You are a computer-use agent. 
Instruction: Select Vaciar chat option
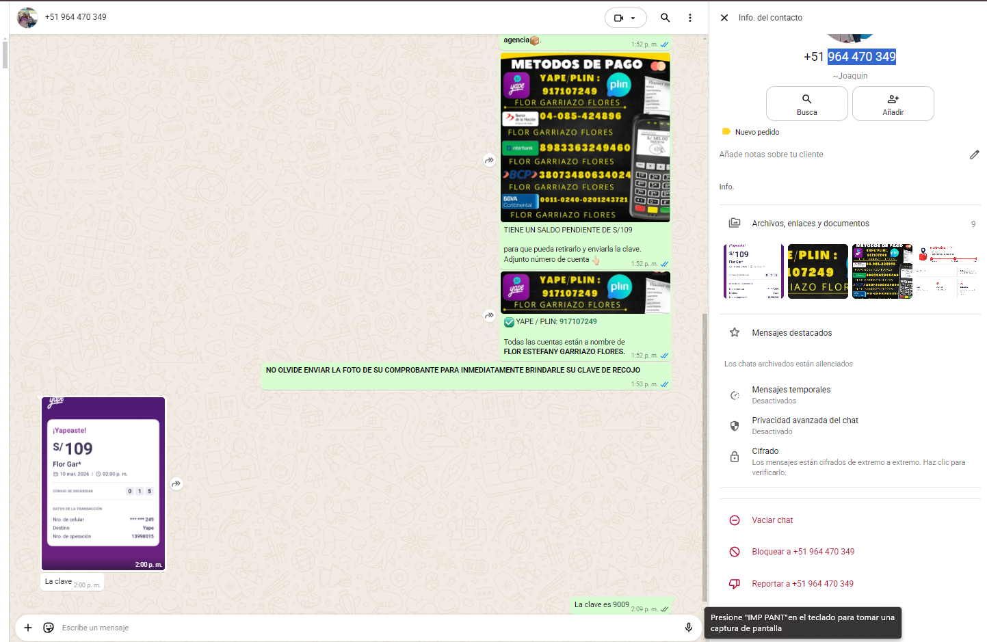772,520
